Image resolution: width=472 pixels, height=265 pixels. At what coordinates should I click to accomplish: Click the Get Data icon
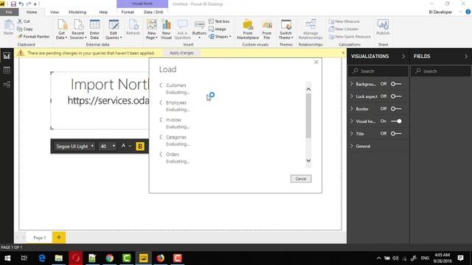tap(62, 29)
